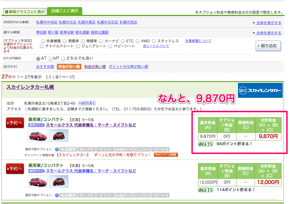The image size is (291, 204).
Task: Click 予約へ for the 12,000円 car
Action: pos(15,169)
